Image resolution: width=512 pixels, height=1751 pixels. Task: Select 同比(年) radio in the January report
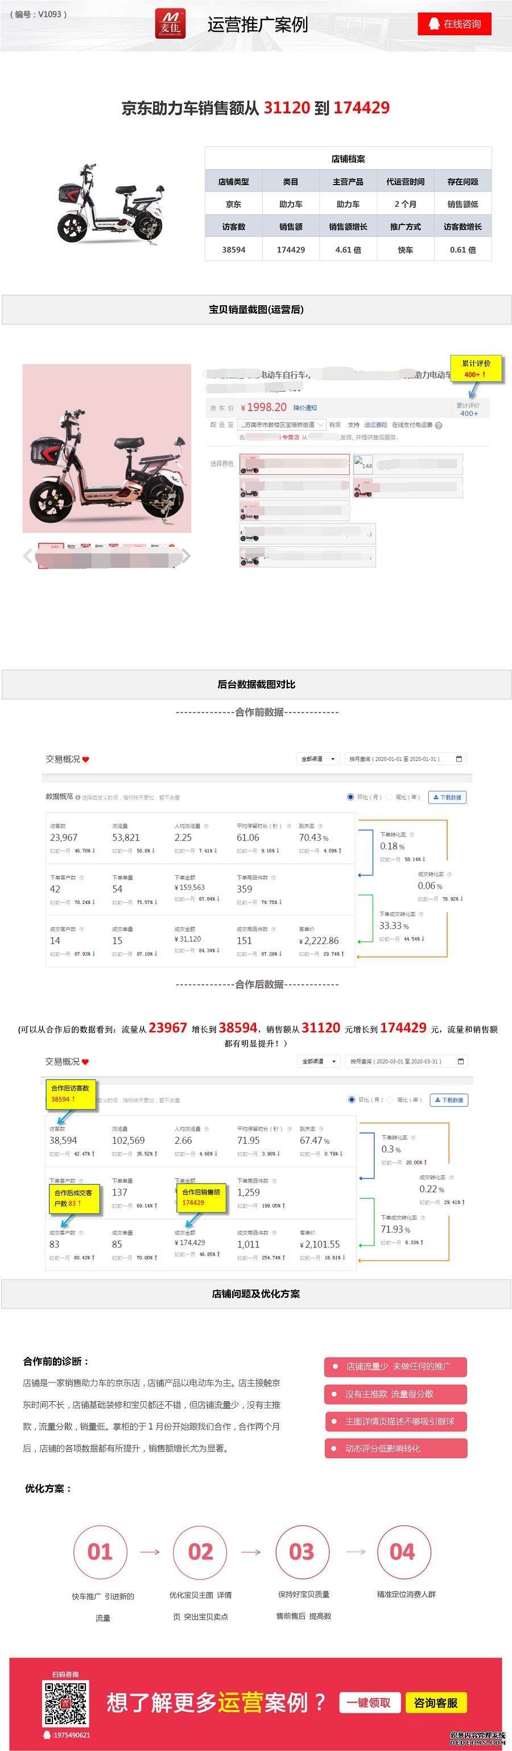click(x=388, y=797)
